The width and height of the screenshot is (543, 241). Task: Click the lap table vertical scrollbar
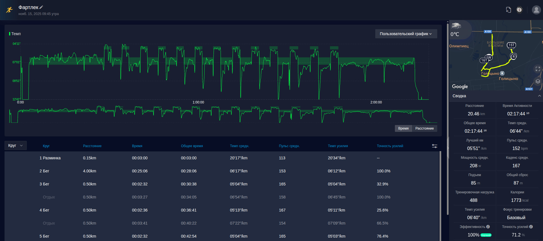click(x=440, y=196)
